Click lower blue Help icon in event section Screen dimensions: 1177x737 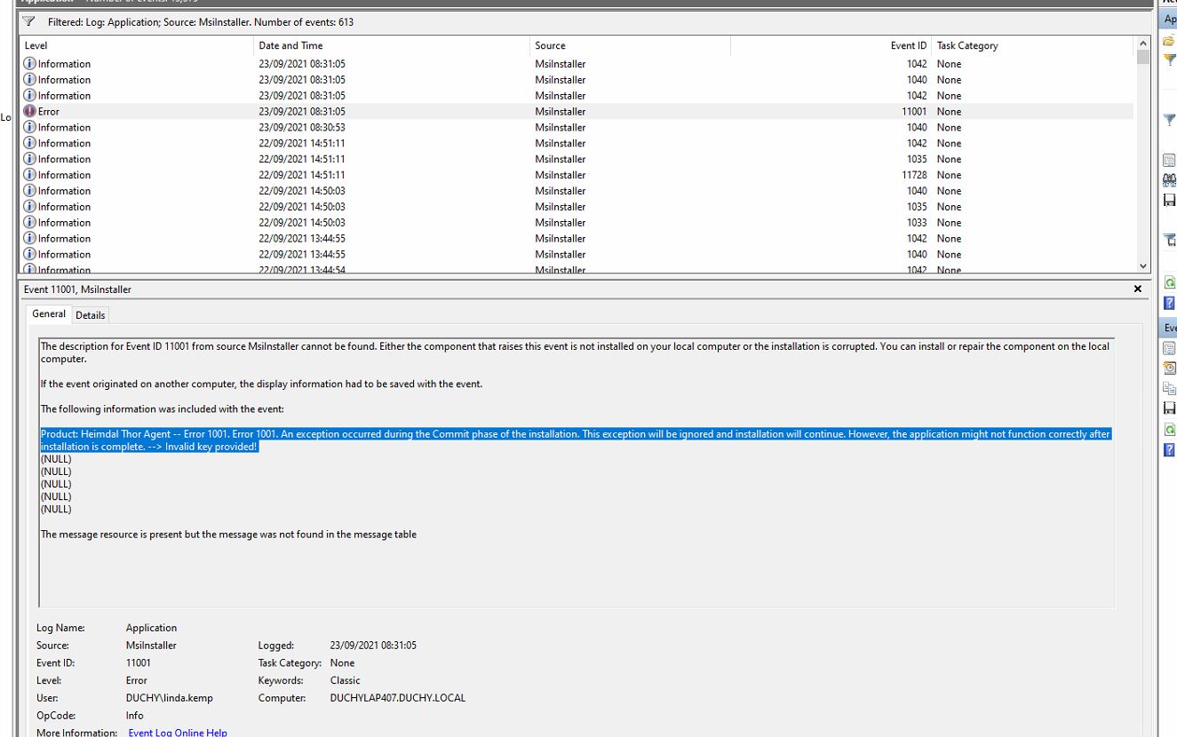click(1169, 449)
